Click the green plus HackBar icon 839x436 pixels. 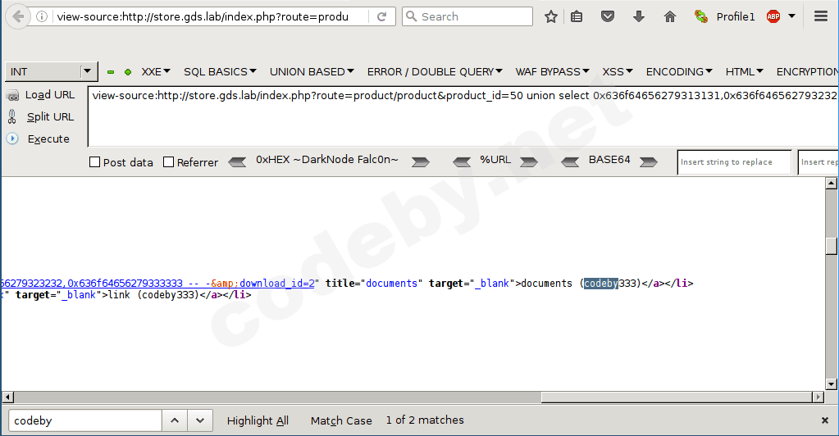[128, 71]
